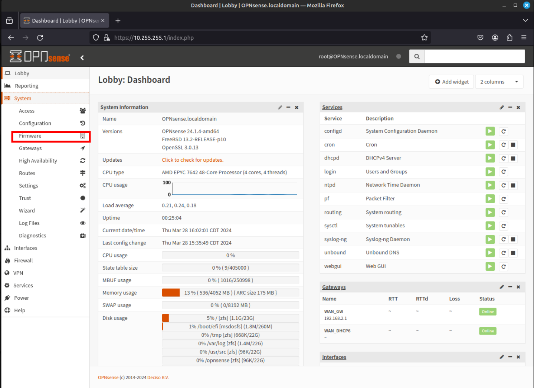Click the green status icon for webgui

(490, 266)
